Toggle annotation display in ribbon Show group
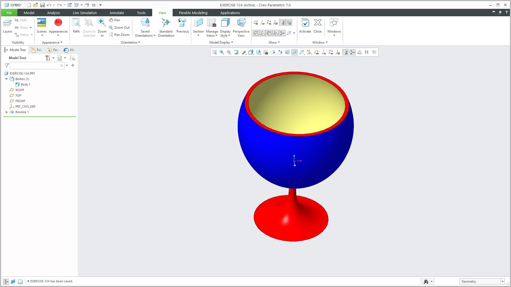 pyautogui.click(x=282, y=23)
